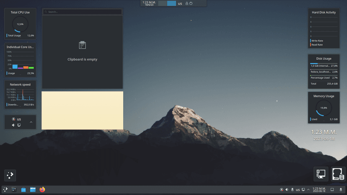Open the file manager taskbar icon
The width and height of the screenshot is (347, 195).
coord(33,190)
